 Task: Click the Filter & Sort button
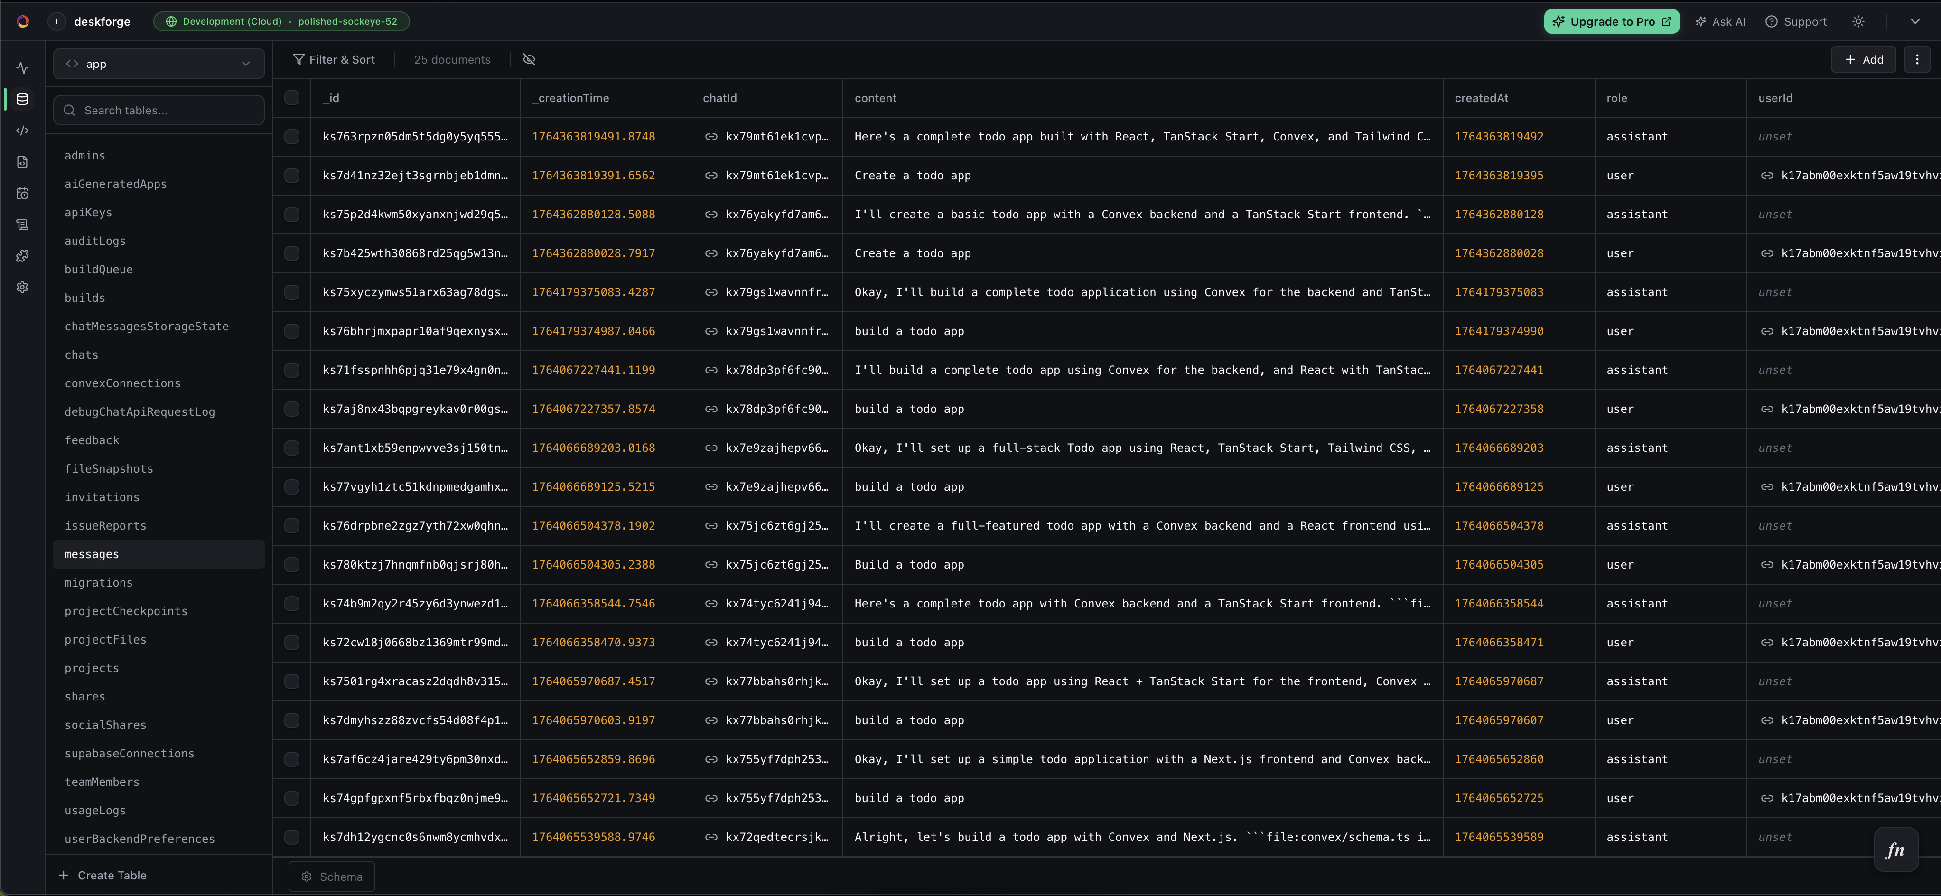point(334,59)
